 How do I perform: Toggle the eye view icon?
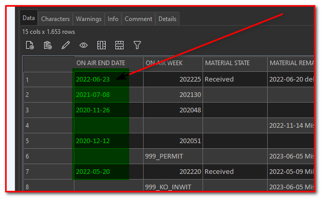pyautogui.click(x=84, y=45)
